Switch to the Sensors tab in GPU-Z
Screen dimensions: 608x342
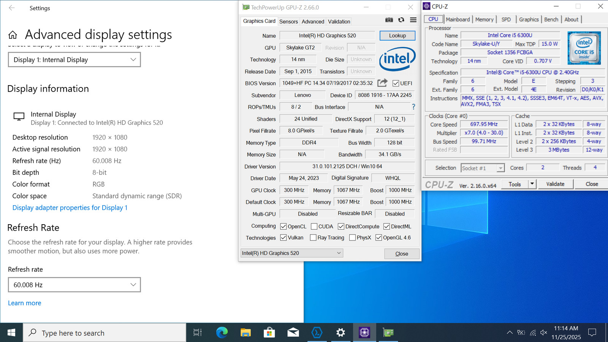pos(288,22)
